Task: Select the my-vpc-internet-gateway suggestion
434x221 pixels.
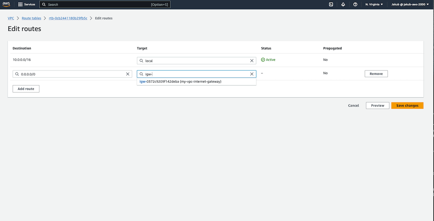Action: tap(181, 82)
